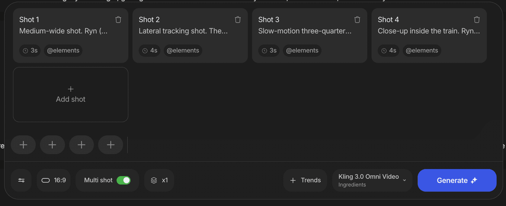The width and height of the screenshot is (506, 206).
Task: Click the fourth plus ingredient slot
Action: [x=111, y=145]
